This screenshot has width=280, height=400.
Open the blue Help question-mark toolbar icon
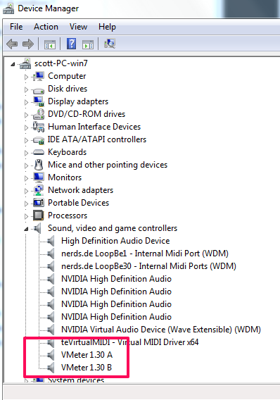[71, 44]
